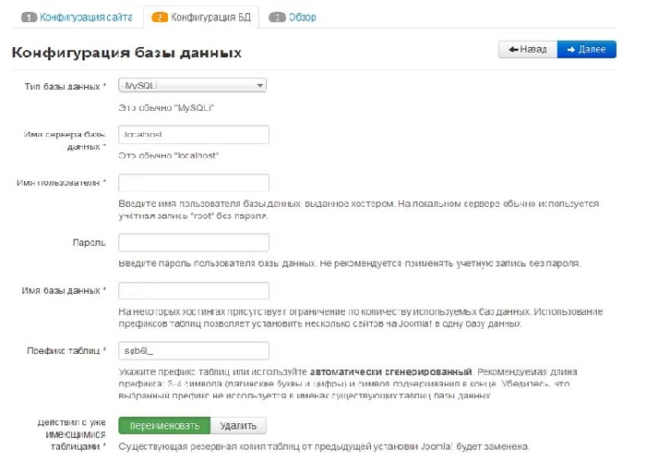The width and height of the screenshot is (646, 462).
Task: Click the dropdown arrow of Тип базы данных
Action: point(260,85)
